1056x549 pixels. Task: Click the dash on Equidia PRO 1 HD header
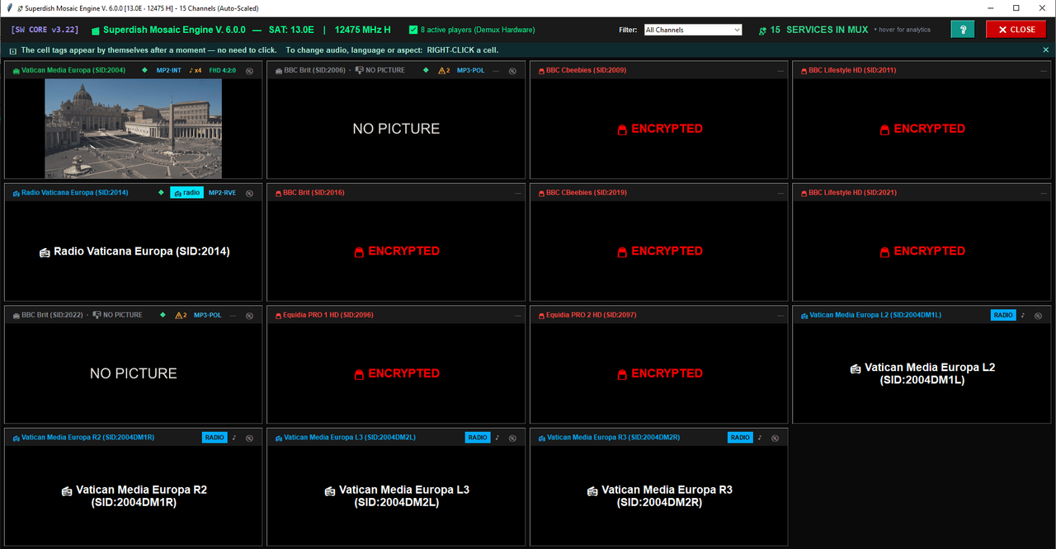(x=518, y=315)
